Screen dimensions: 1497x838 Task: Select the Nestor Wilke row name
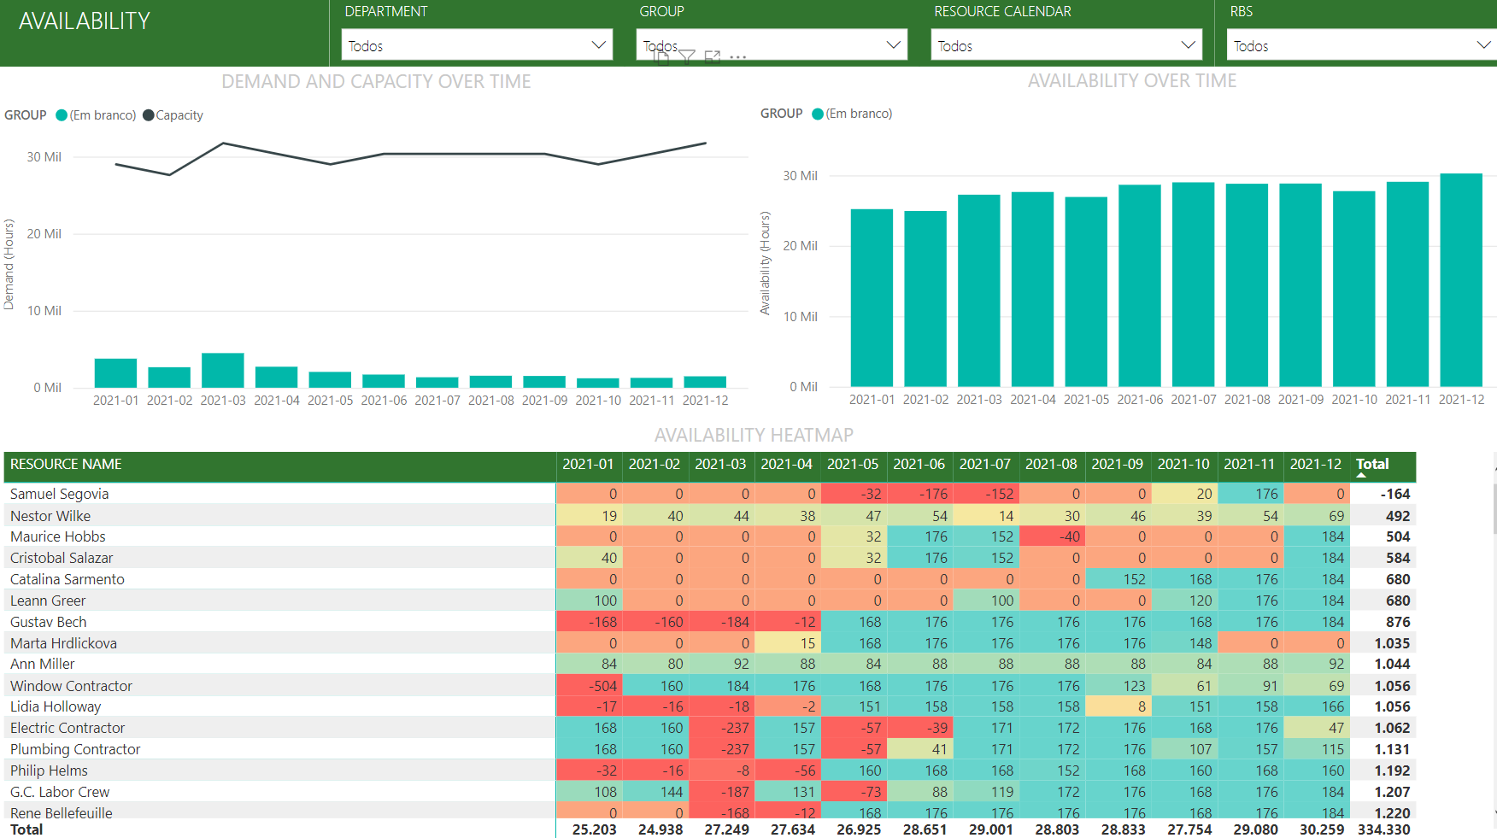pos(50,516)
